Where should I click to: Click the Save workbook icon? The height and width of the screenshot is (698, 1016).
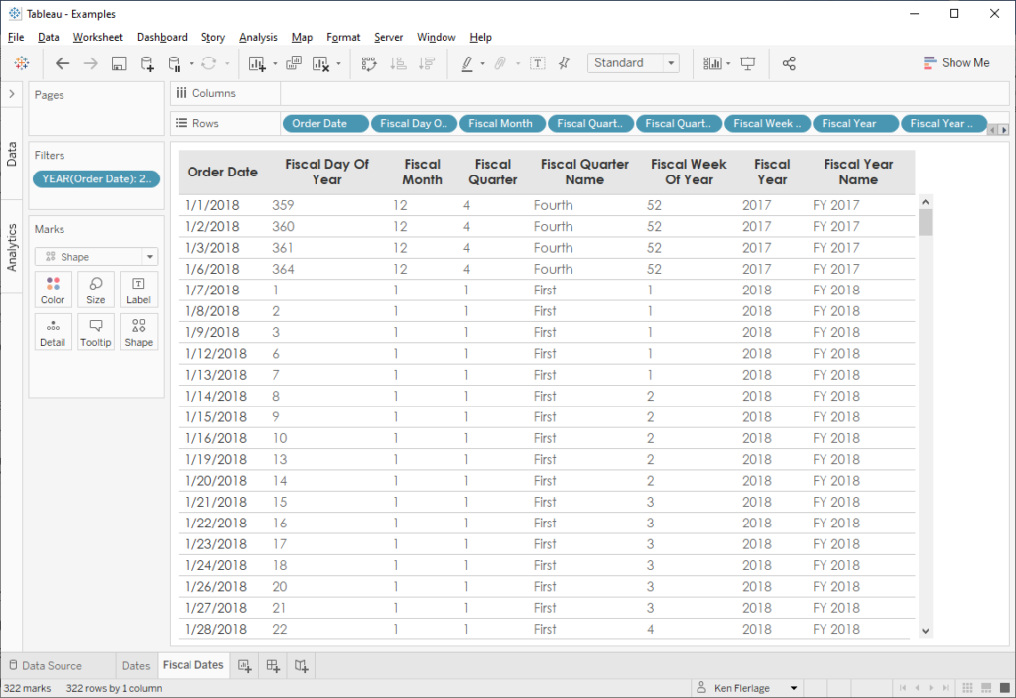pyautogui.click(x=119, y=63)
